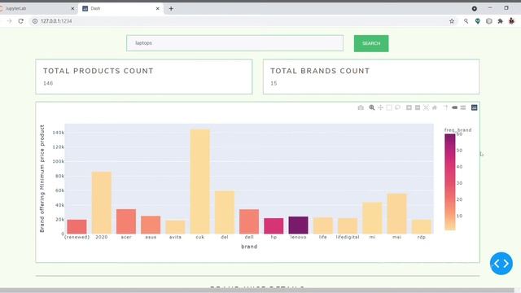Click the horizontal scrollbar at page bottom
The image size is (521, 293).
click(257, 291)
